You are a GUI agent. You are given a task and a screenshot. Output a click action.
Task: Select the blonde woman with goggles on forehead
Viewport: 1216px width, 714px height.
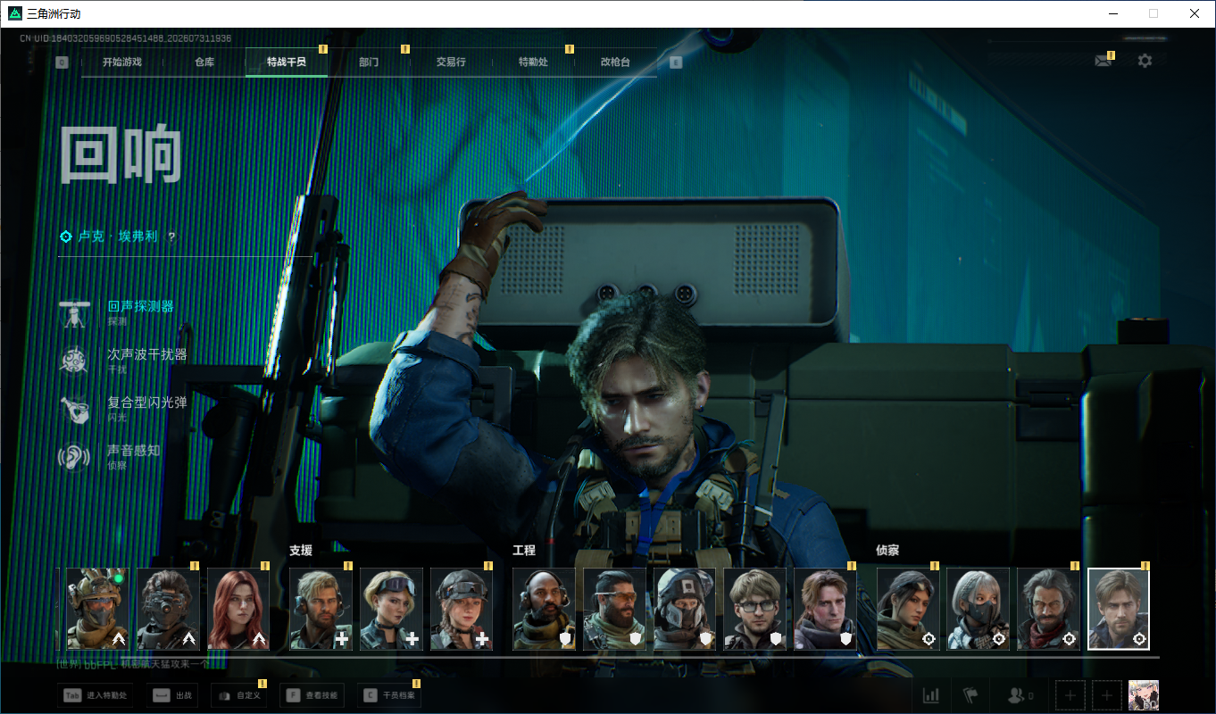click(x=391, y=609)
